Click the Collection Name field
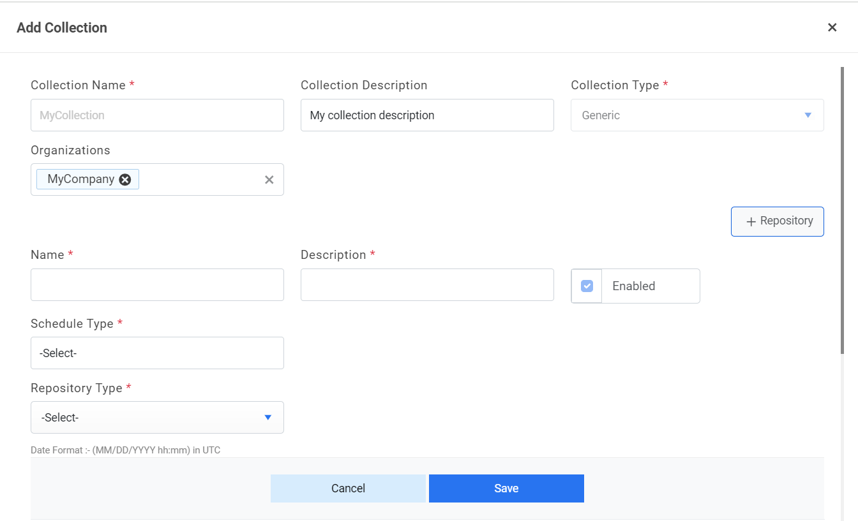This screenshot has height=521, width=858. 157,115
